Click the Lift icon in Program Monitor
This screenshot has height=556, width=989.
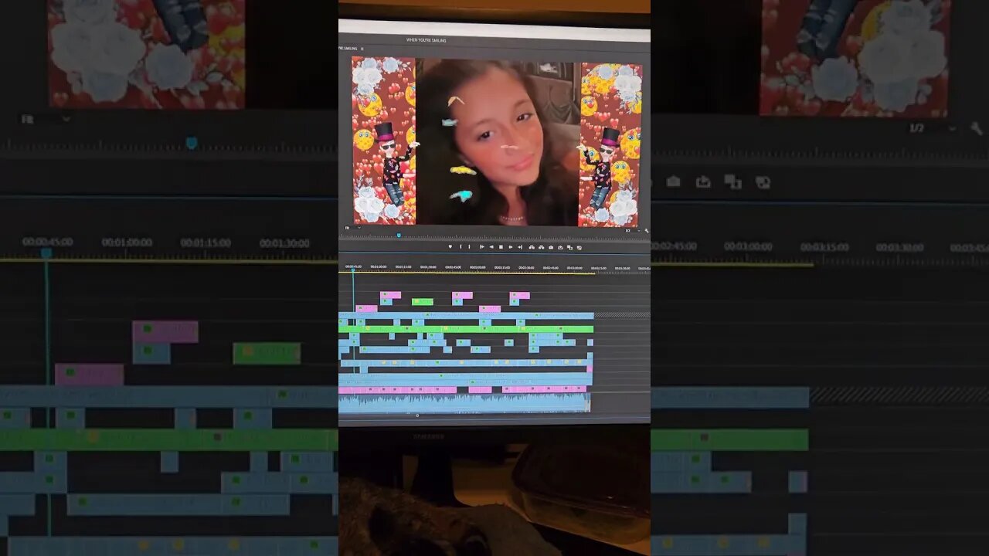coord(532,247)
